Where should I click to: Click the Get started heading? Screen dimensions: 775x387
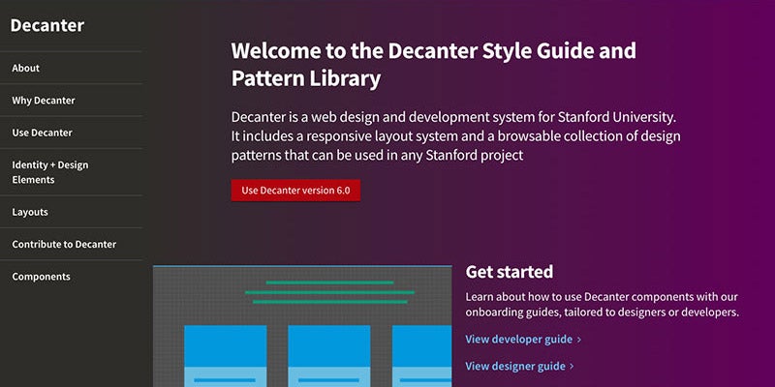pyautogui.click(x=510, y=272)
